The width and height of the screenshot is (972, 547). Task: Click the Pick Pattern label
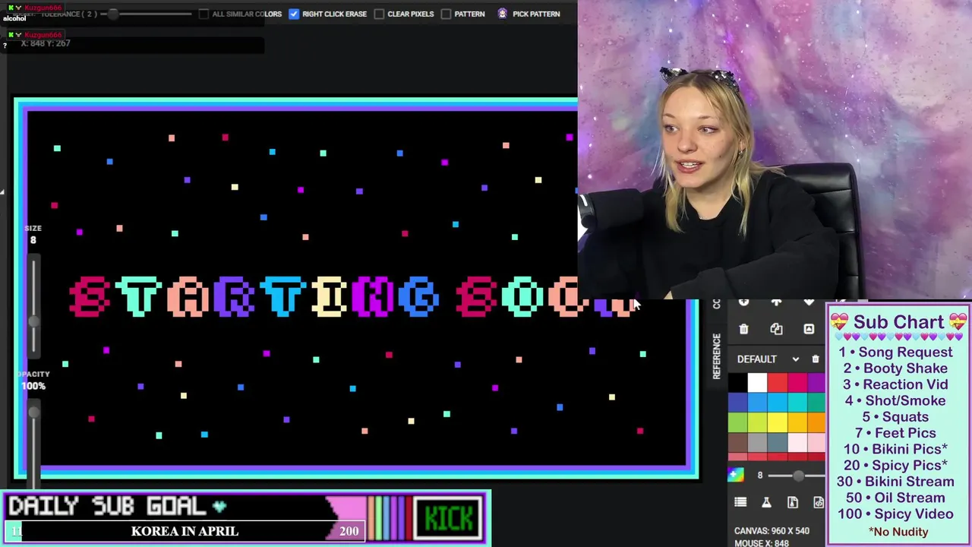coord(536,14)
